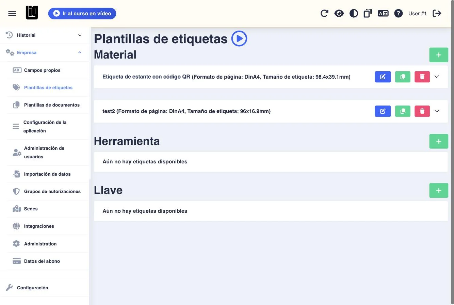Click Llave's 'Aún no hay etiquetas disponibles' text

click(145, 211)
